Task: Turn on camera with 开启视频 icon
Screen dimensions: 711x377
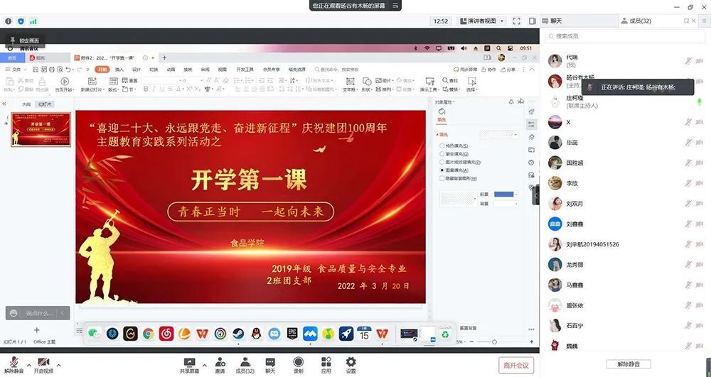Action: tap(44, 362)
